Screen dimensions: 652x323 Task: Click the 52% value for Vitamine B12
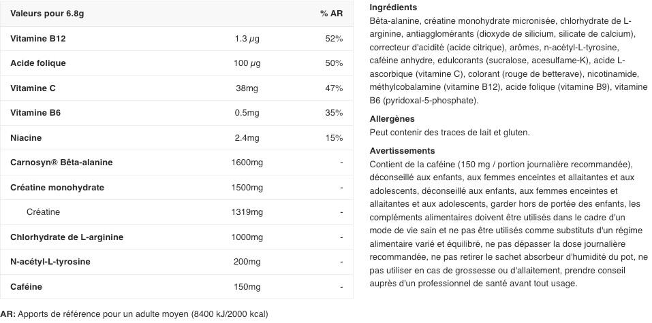point(334,39)
